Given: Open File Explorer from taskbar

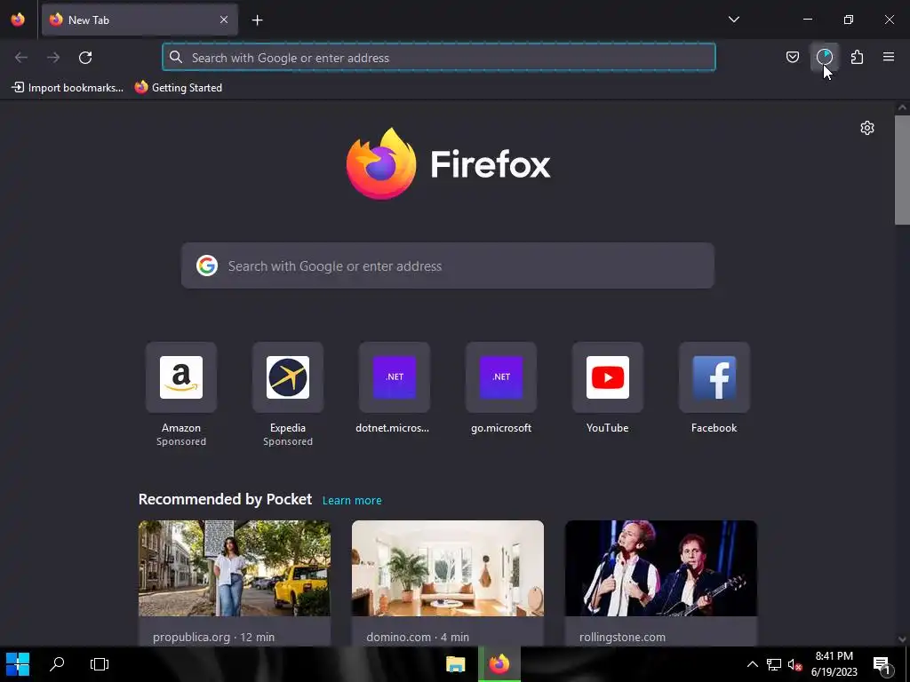Looking at the screenshot, I should (456, 664).
